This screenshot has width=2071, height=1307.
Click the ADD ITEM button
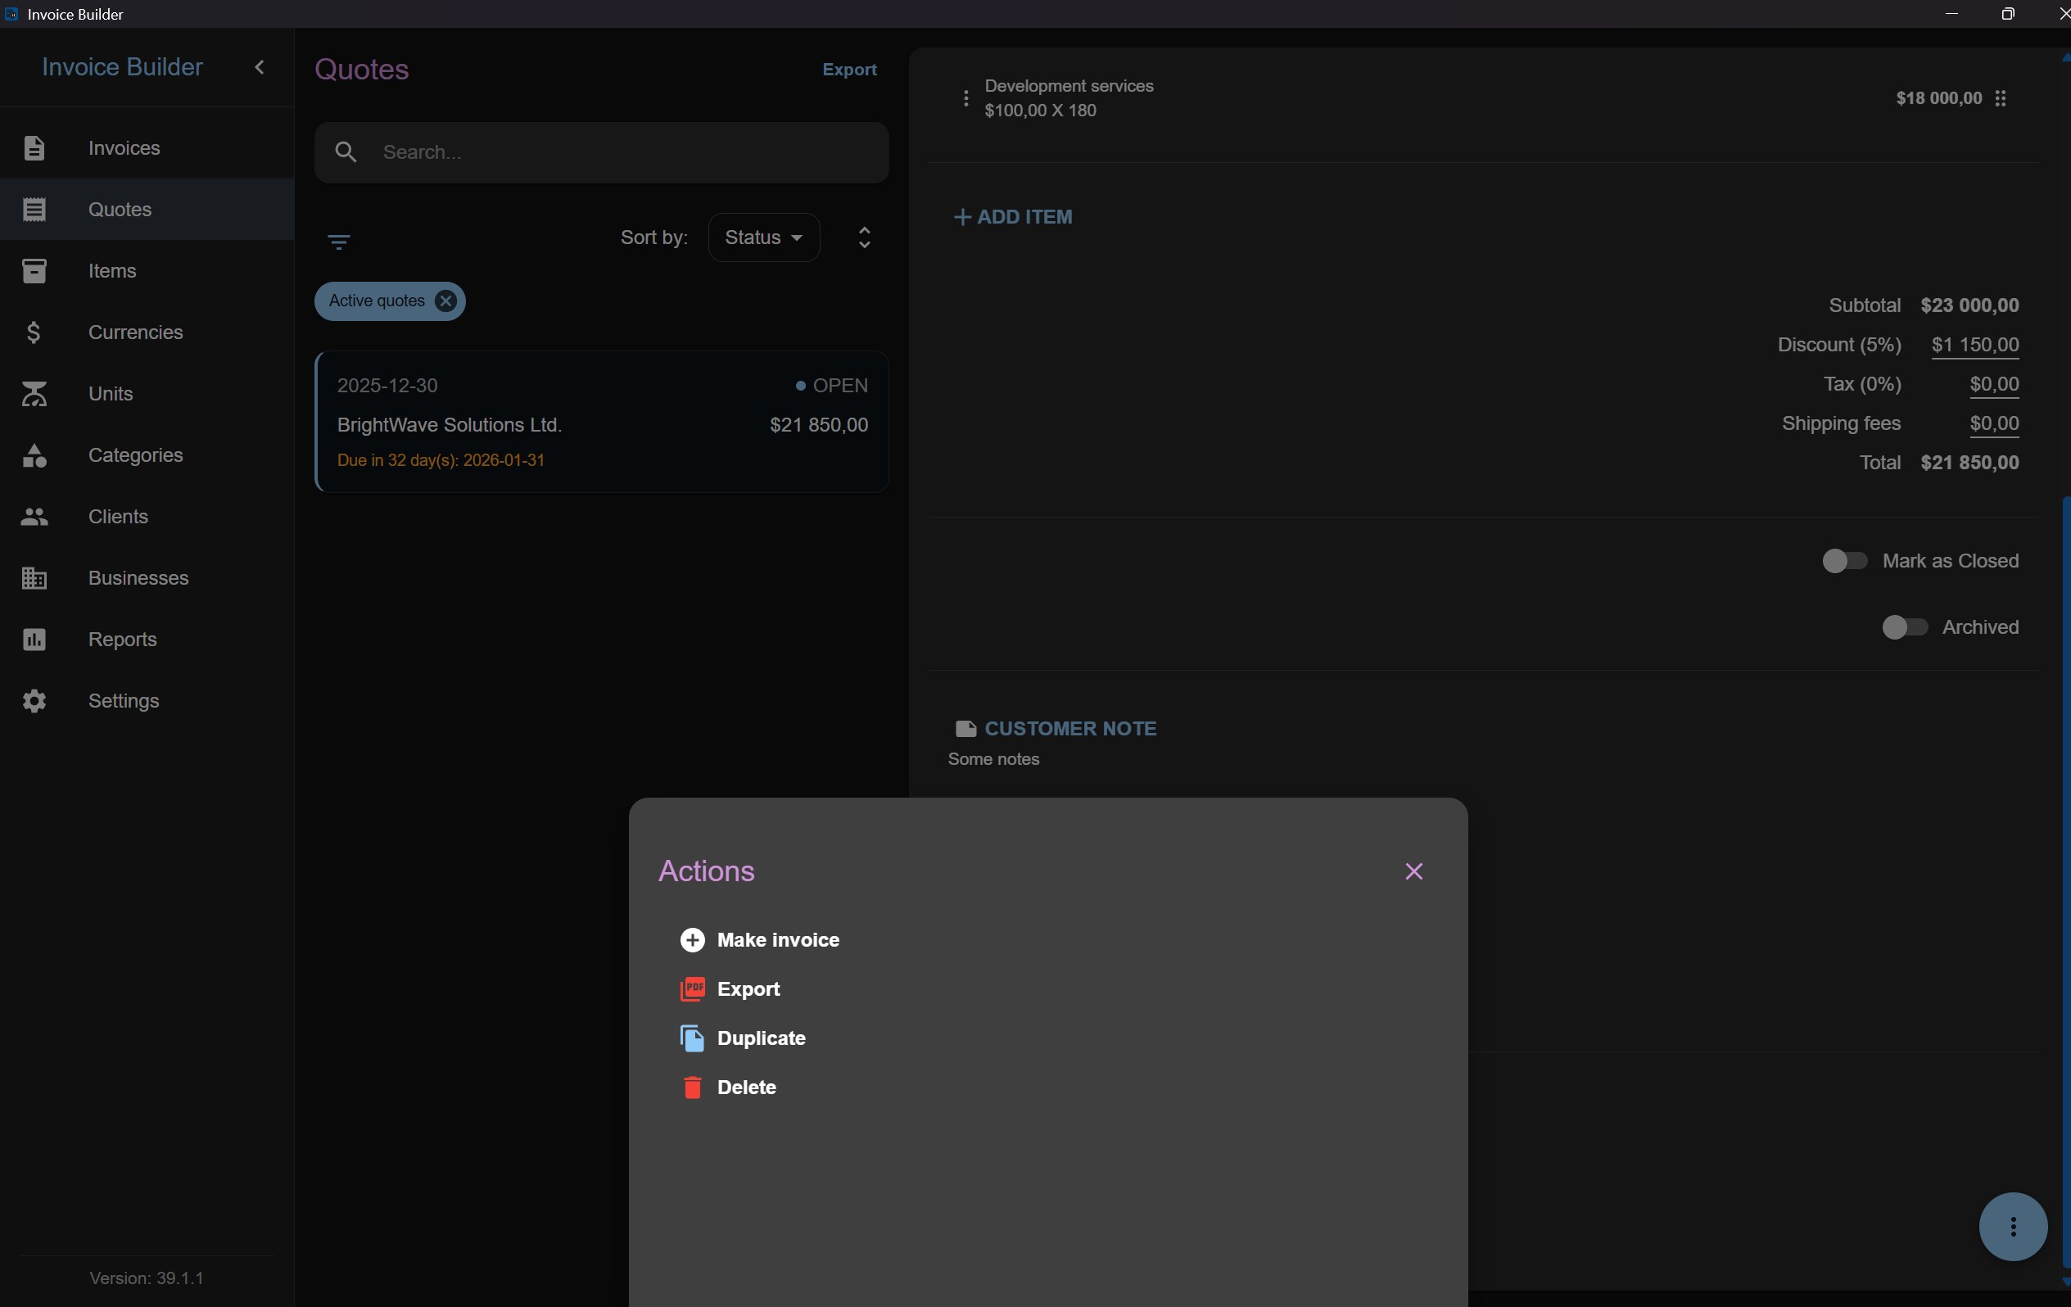1012,217
